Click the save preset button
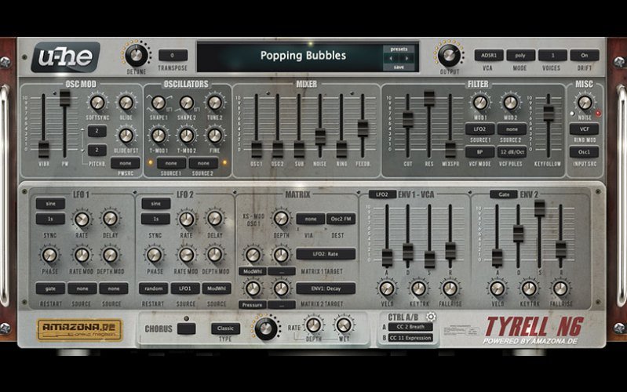 (399, 67)
